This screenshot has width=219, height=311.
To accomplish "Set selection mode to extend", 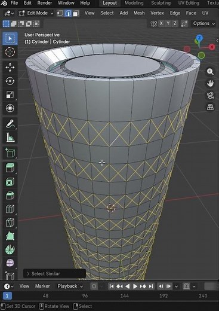I will 14,24.
